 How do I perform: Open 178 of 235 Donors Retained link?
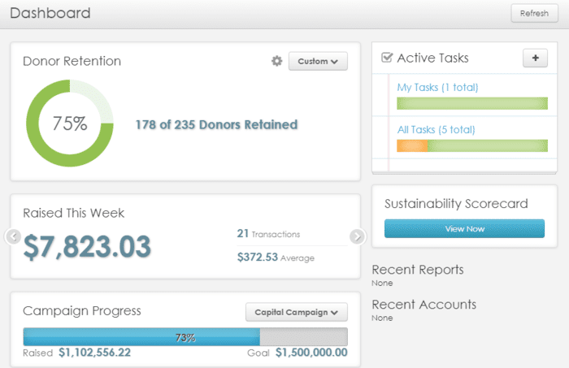217,125
